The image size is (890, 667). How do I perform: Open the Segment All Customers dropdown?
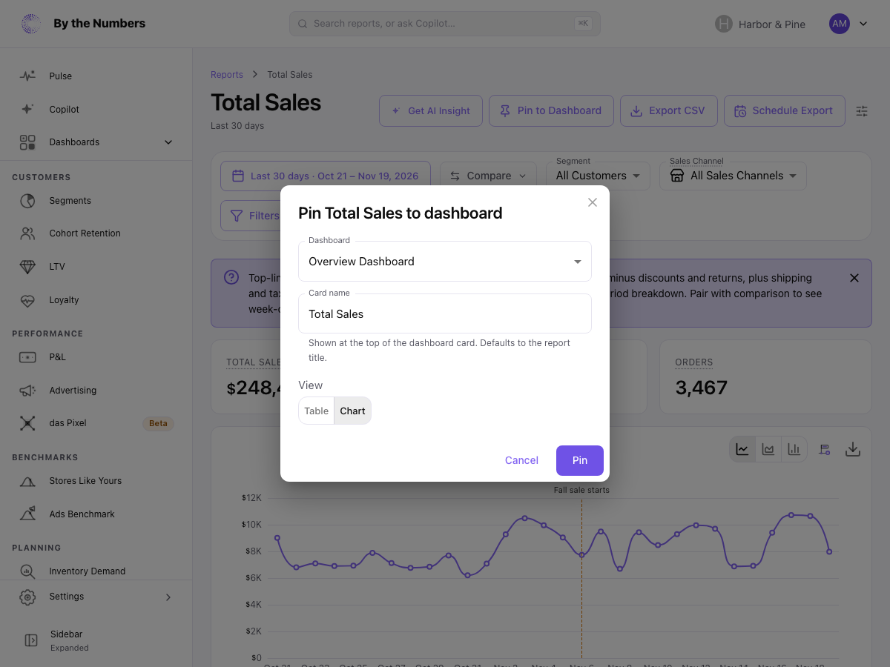(x=598, y=176)
